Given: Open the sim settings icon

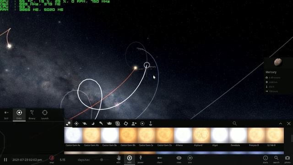Looking at the screenshot, I should click(190, 159).
